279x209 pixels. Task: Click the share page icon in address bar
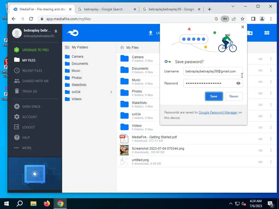pyautogui.click(x=233, y=19)
